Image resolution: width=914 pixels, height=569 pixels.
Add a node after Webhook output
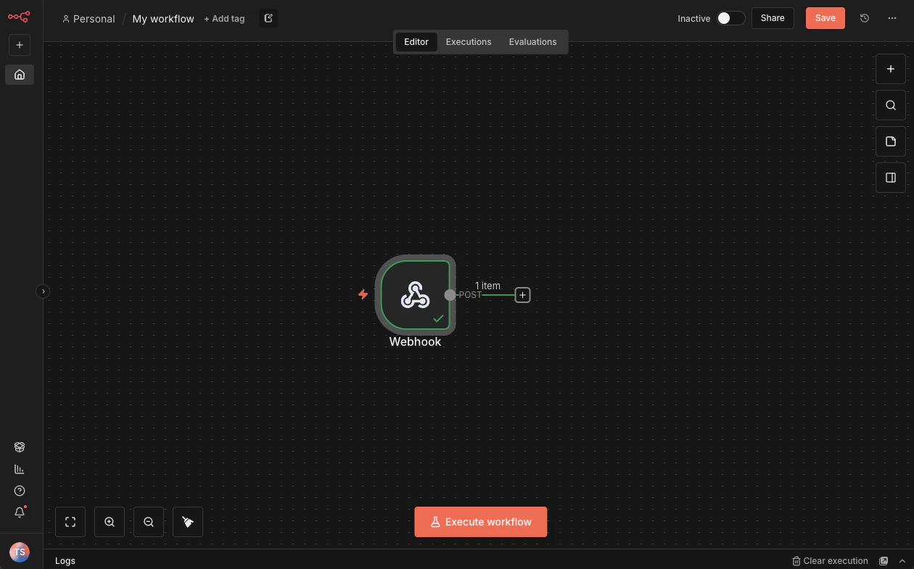(x=522, y=295)
